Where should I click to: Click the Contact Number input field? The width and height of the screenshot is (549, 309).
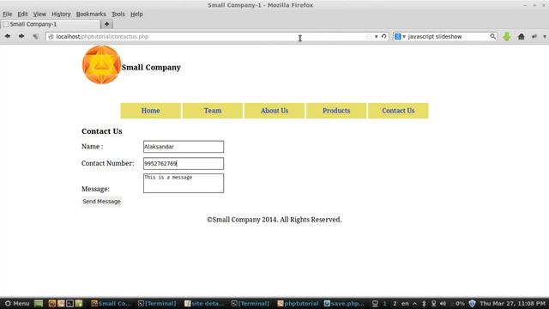coord(184,164)
